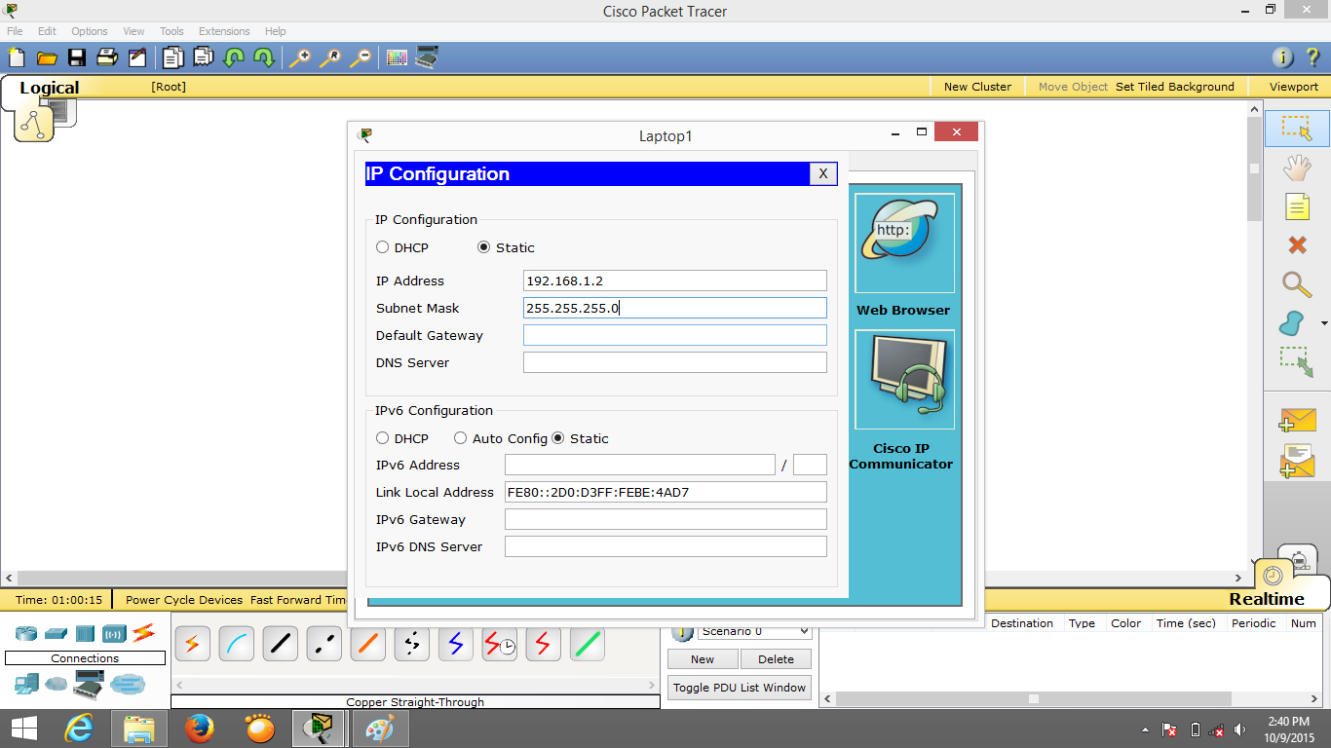Select the Copper Straight-Through cable
This screenshot has width=1331, height=748.
[x=280, y=644]
